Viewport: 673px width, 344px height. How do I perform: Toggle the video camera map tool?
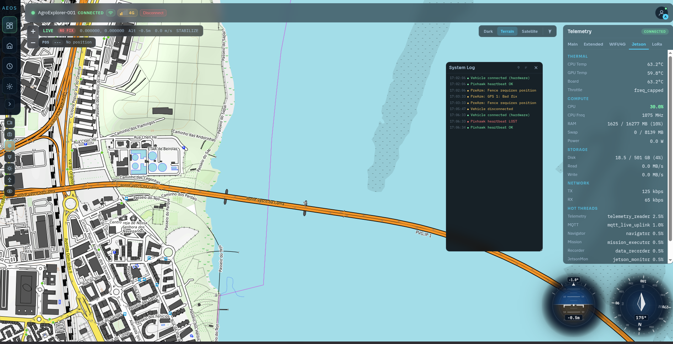10,123
